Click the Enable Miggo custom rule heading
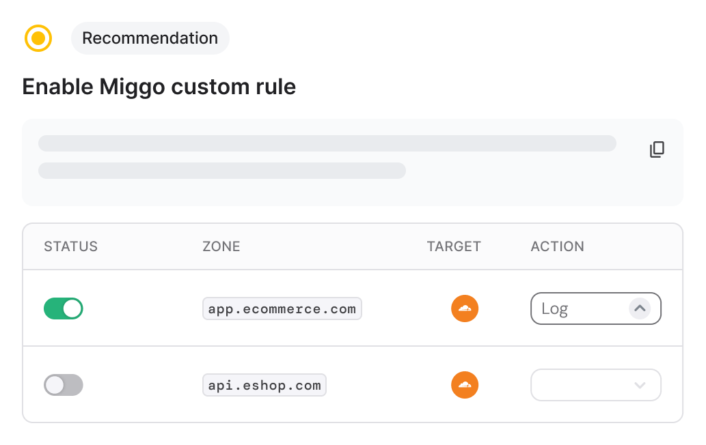706x445 pixels. (159, 87)
